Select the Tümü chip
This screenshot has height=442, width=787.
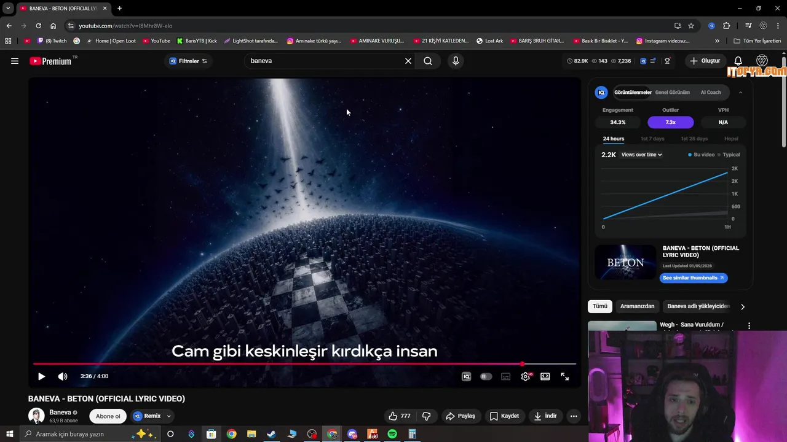(x=599, y=306)
